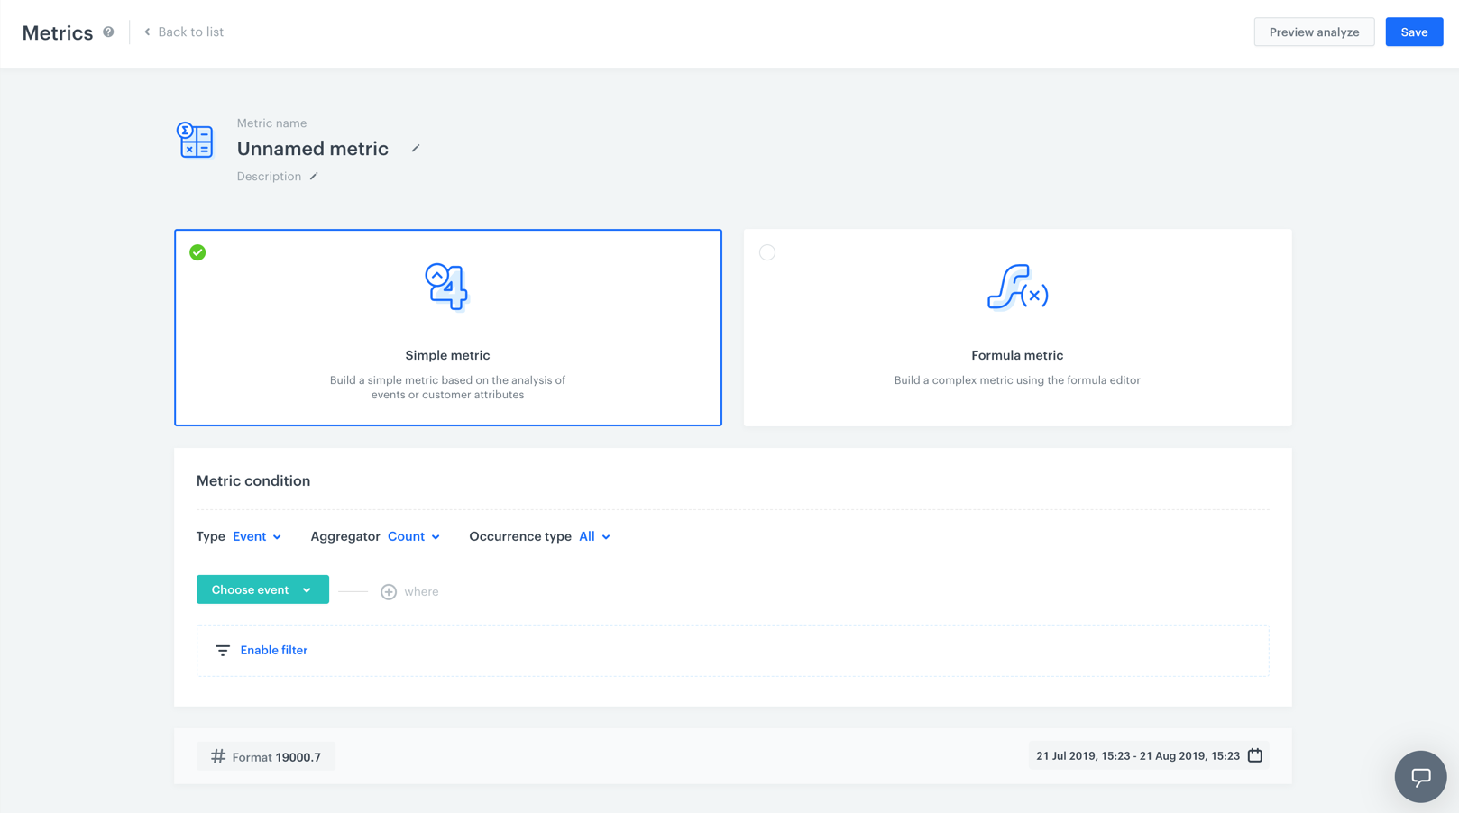Click the Enable filter funnel icon
The image size is (1459, 813).
click(x=223, y=650)
